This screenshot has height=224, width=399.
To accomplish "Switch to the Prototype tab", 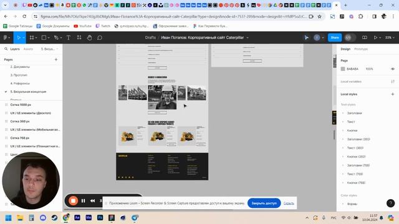I will click(361, 49).
